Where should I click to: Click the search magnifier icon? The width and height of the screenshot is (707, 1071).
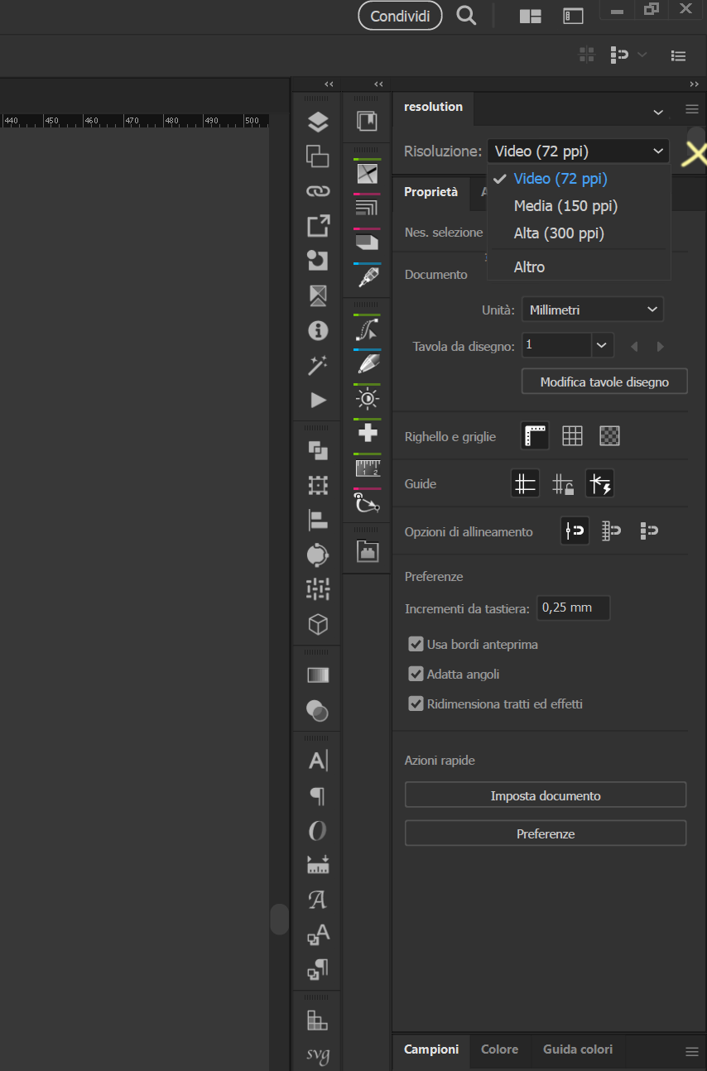(465, 15)
